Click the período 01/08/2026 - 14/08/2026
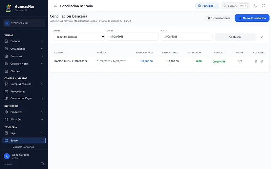Image resolution: width=271 pixels, height=169 pixels. pyautogui.click(x=111, y=61)
